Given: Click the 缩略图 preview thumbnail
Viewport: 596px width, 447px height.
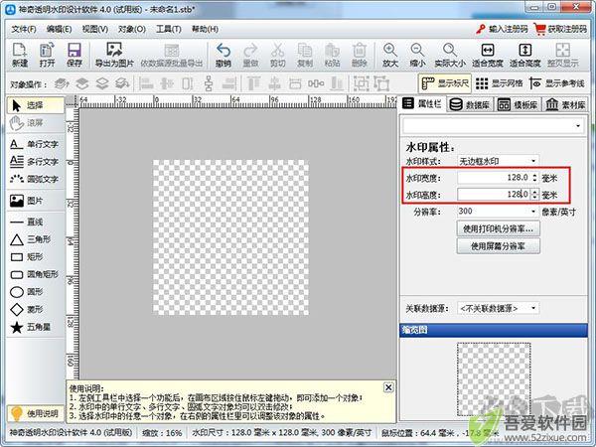Looking at the screenshot, I should click(x=494, y=379).
